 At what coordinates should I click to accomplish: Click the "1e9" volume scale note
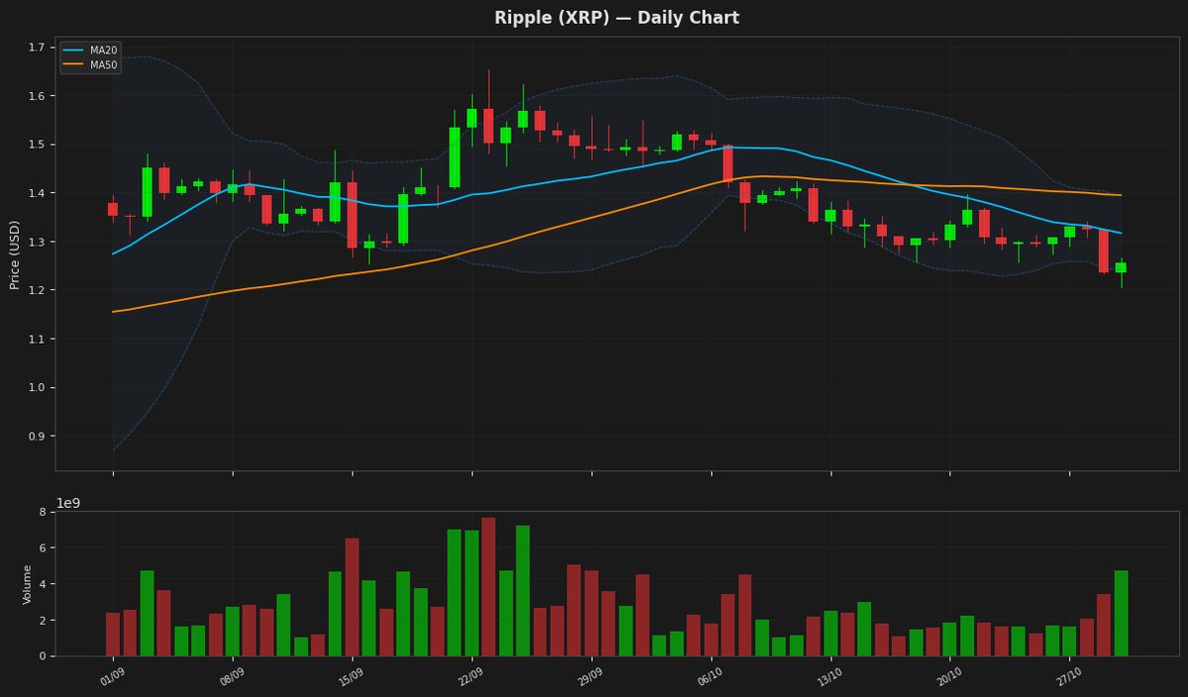click(68, 503)
